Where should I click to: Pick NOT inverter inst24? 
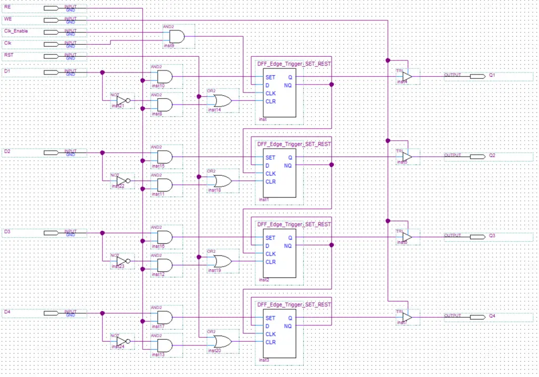click(123, 341)
